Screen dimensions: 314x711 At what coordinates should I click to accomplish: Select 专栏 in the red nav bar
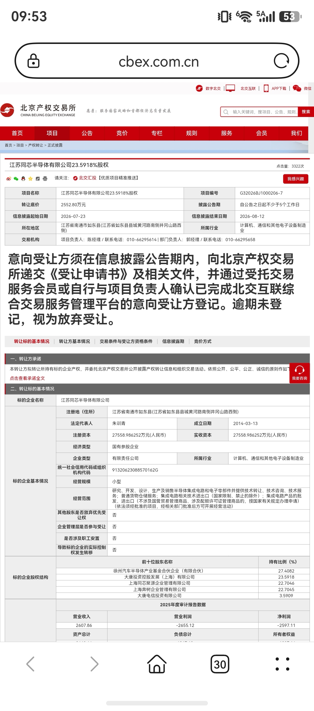coord(157,133)
